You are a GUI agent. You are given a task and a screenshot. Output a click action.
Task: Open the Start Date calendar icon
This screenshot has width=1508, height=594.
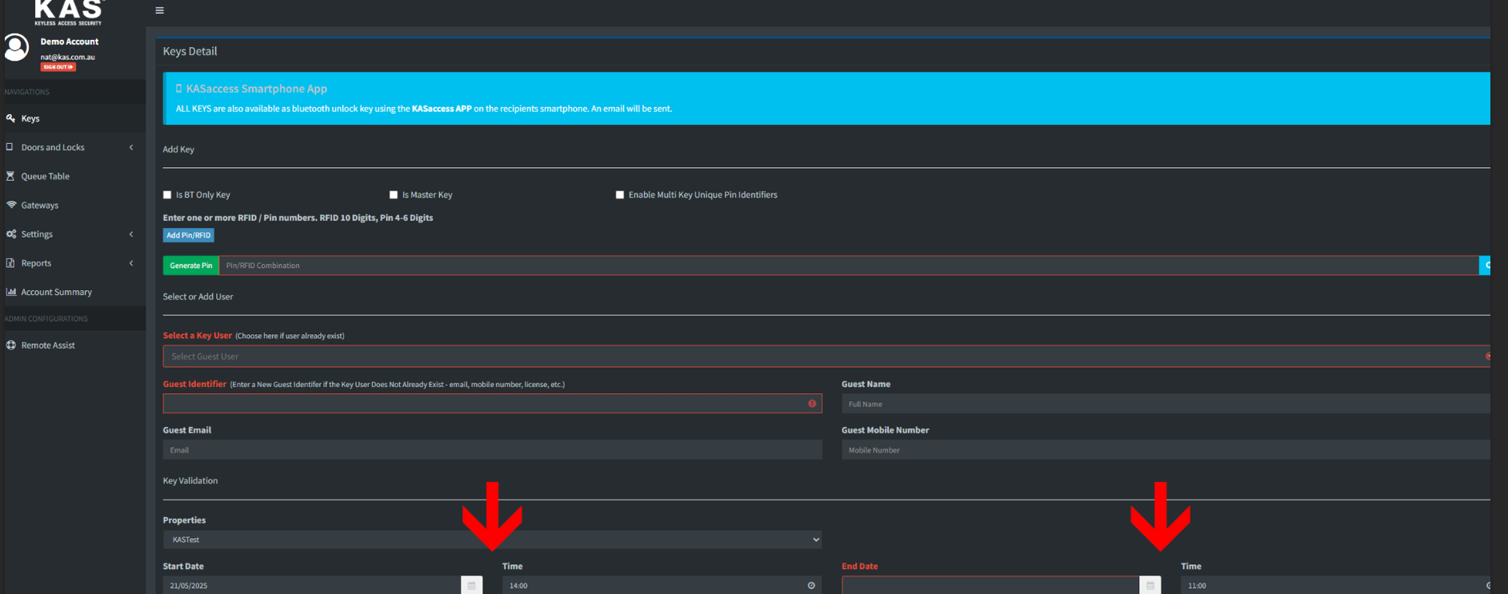[x=472, y=585]
